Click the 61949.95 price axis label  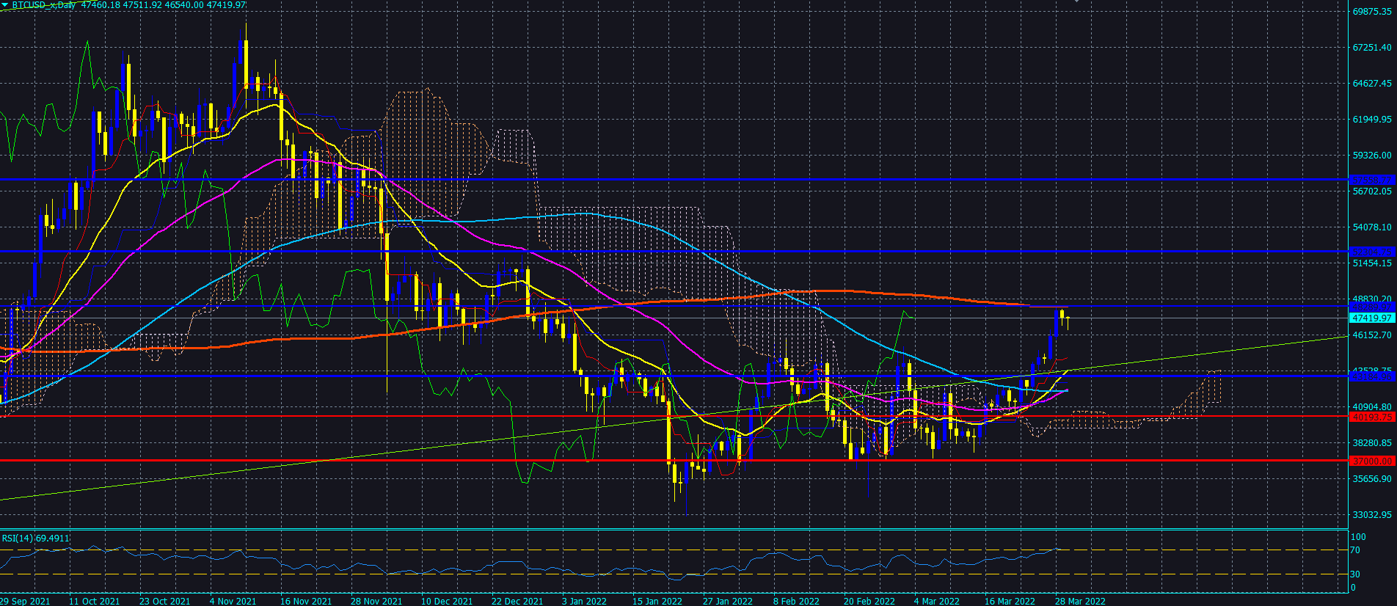click(x=1372, y=120)
